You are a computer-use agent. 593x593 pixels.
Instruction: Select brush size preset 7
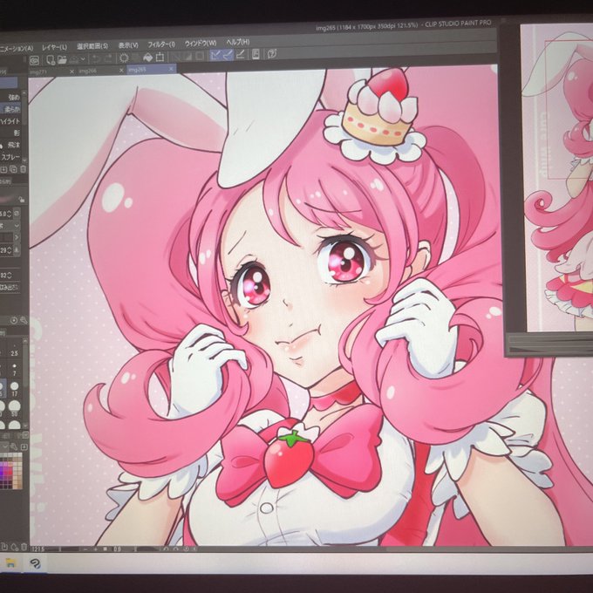[x=14, y=370]
